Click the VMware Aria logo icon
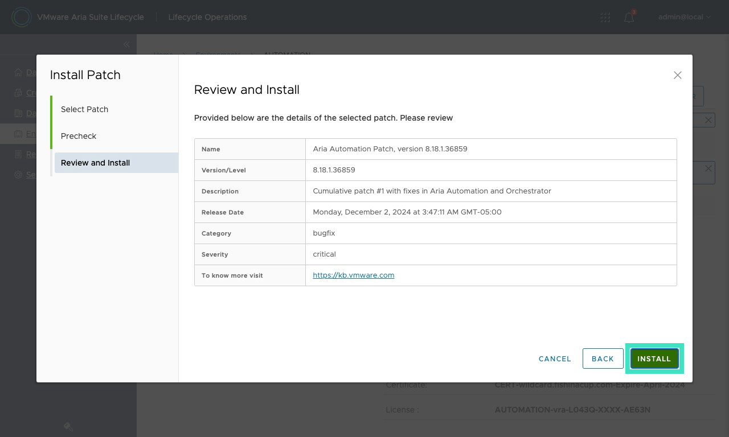This screenshot has height=437, width=729. (21, 17)
